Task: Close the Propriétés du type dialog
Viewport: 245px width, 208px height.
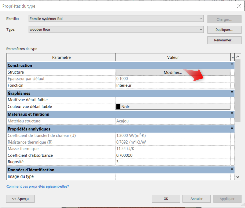Action: click(x=239, y=6)
